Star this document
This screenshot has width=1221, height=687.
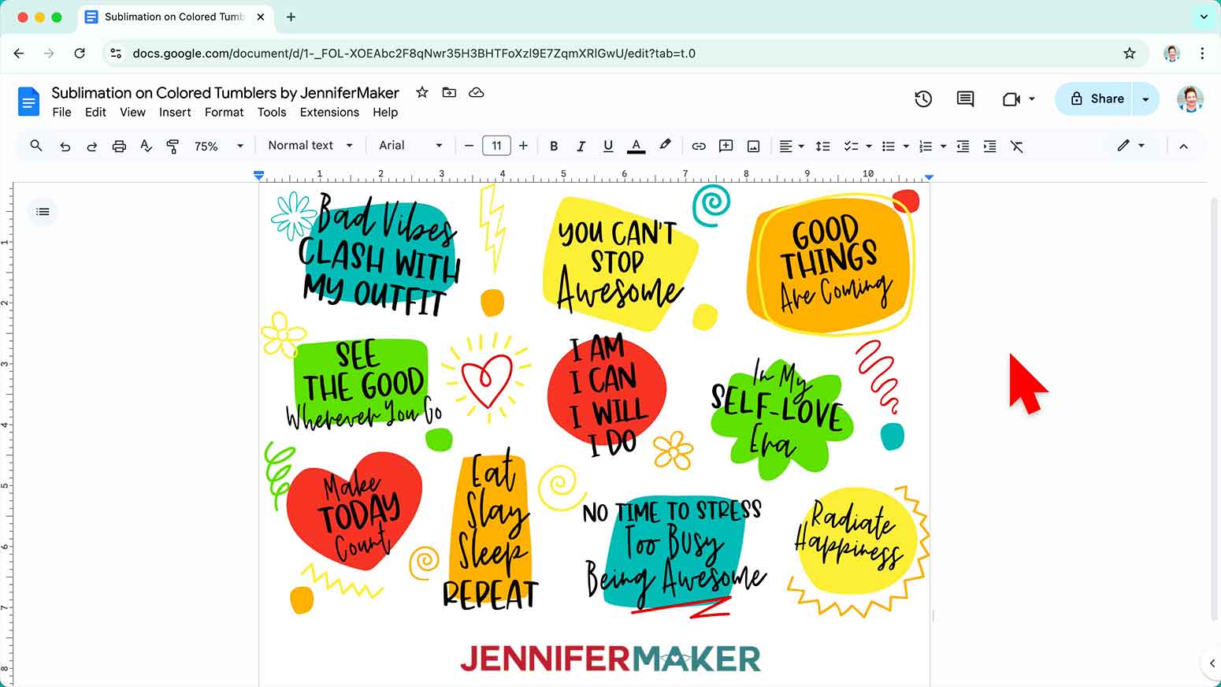(x=422, y=92)
